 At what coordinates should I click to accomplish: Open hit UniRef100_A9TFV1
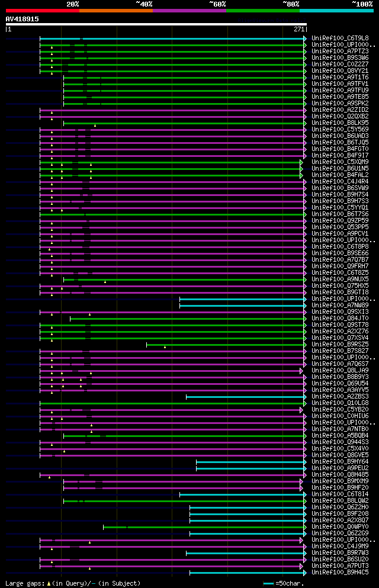[340, 84]
